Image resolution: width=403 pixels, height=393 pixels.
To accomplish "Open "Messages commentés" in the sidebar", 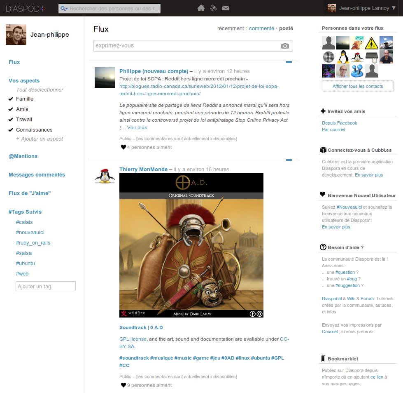I will pos(37,174).
